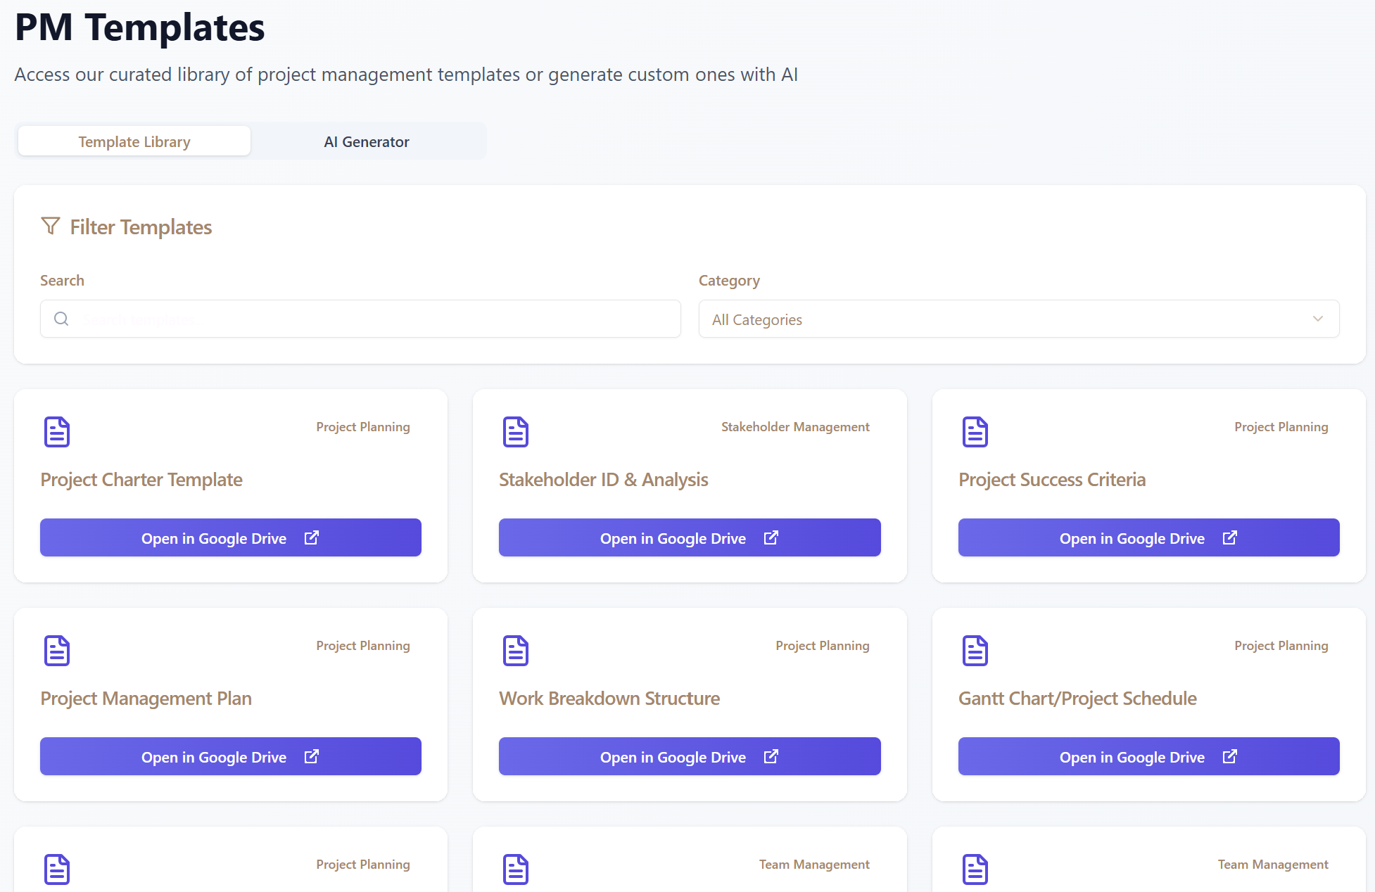Click the Project Management Plan document icon
1375x892 pixels.
[x=57, y=651]
